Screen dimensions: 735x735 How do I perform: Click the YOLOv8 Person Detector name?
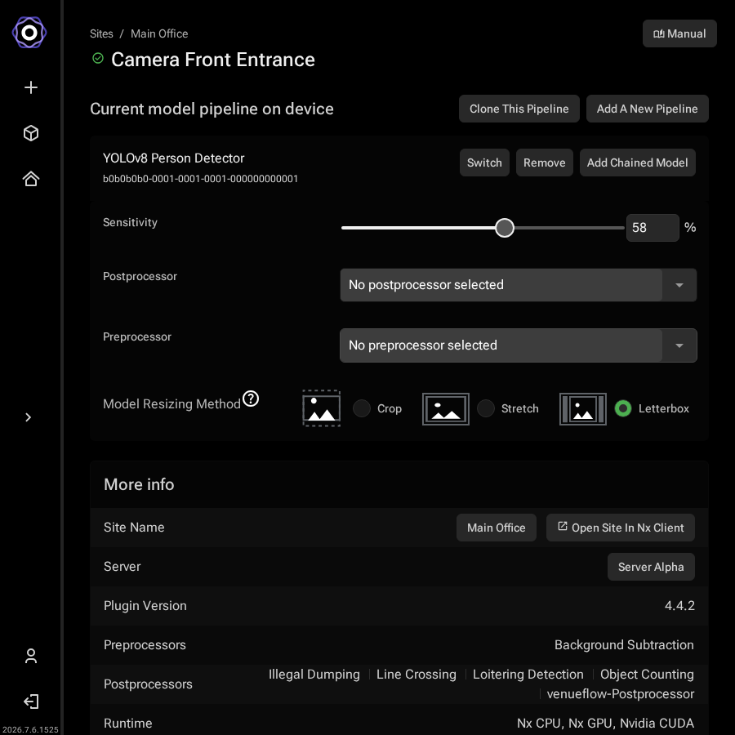click(173, 158)
